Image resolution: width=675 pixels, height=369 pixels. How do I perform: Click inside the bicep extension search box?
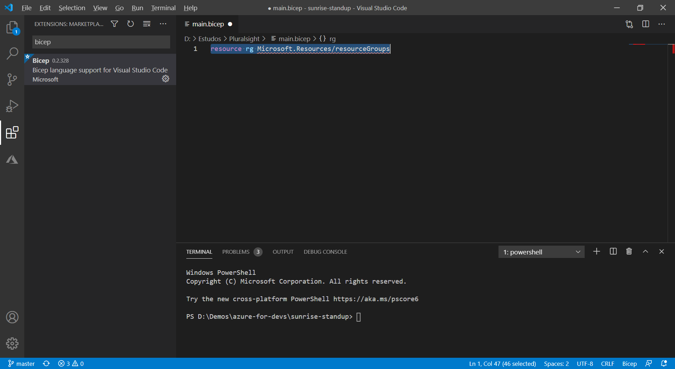click(101, 42)
